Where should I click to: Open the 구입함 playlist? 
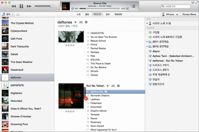(x=156, y=32)
